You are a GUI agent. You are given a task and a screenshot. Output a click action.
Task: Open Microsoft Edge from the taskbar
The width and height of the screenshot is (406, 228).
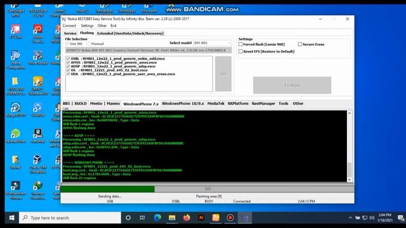(x=157, y=218)
